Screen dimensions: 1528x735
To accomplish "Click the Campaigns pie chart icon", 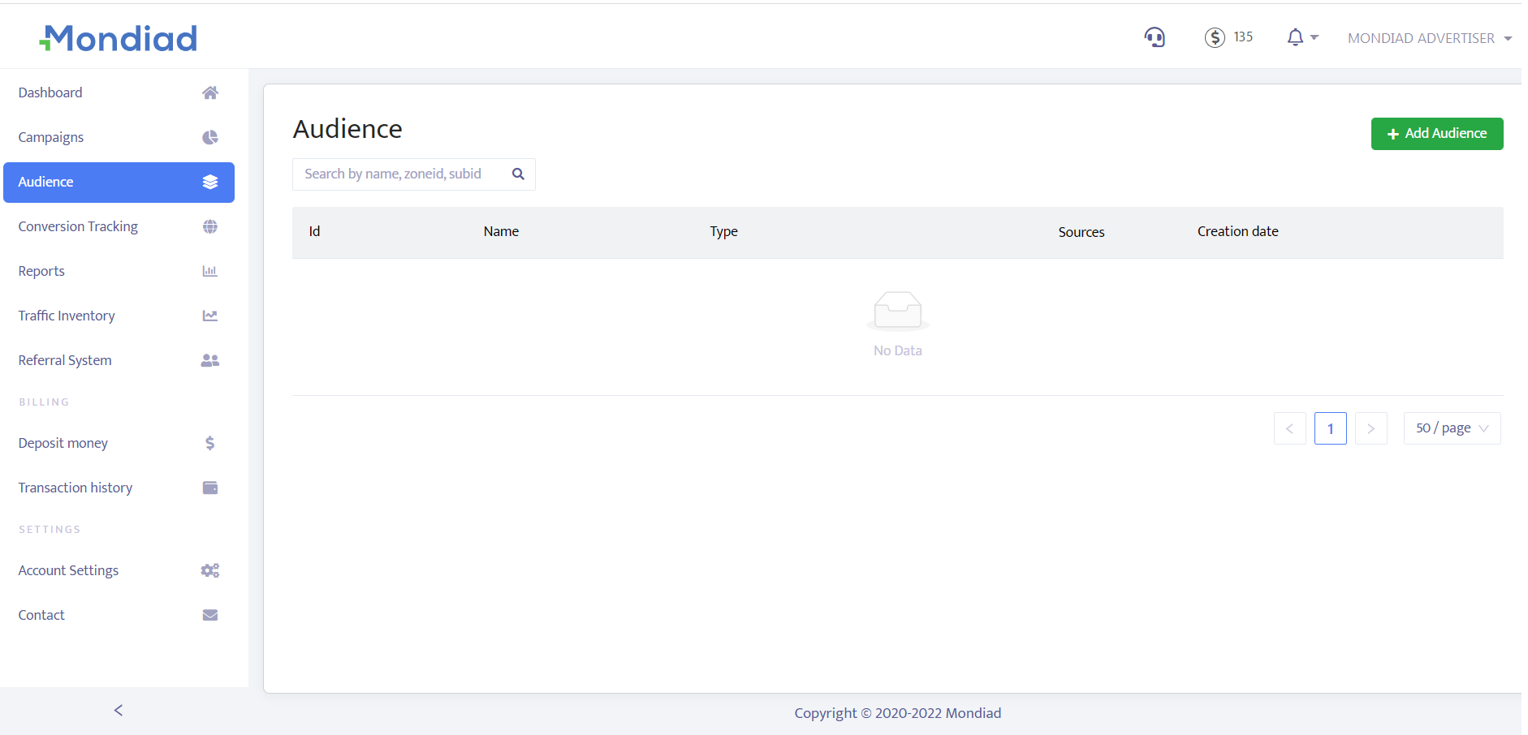I will (x=209, y=137).
